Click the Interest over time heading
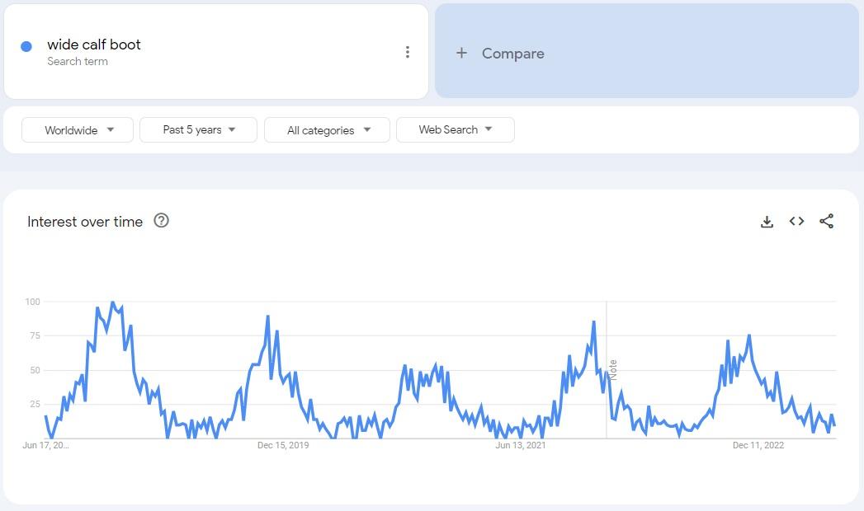The image size is (864, 511). tap(85, 222)
